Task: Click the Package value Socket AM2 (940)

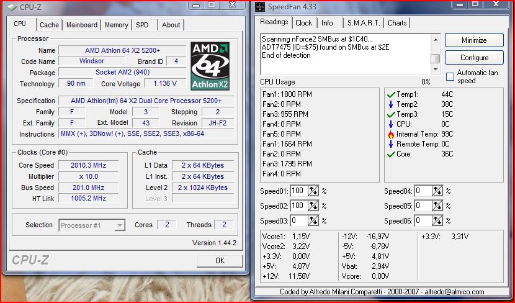Action: pyautogui.click(x=122, y=72)
